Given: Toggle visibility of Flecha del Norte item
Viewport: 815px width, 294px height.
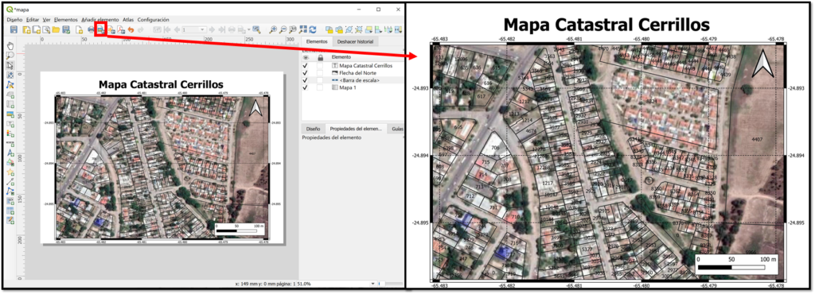Looking at the screenshot, I should [306, 73].
